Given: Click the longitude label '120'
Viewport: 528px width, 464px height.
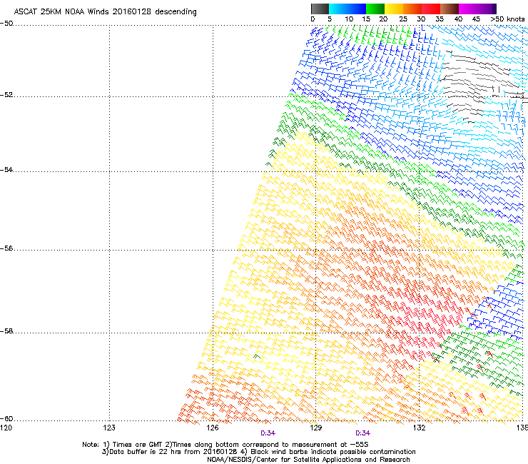Looking at the screenshot, I should pos(6,428).
